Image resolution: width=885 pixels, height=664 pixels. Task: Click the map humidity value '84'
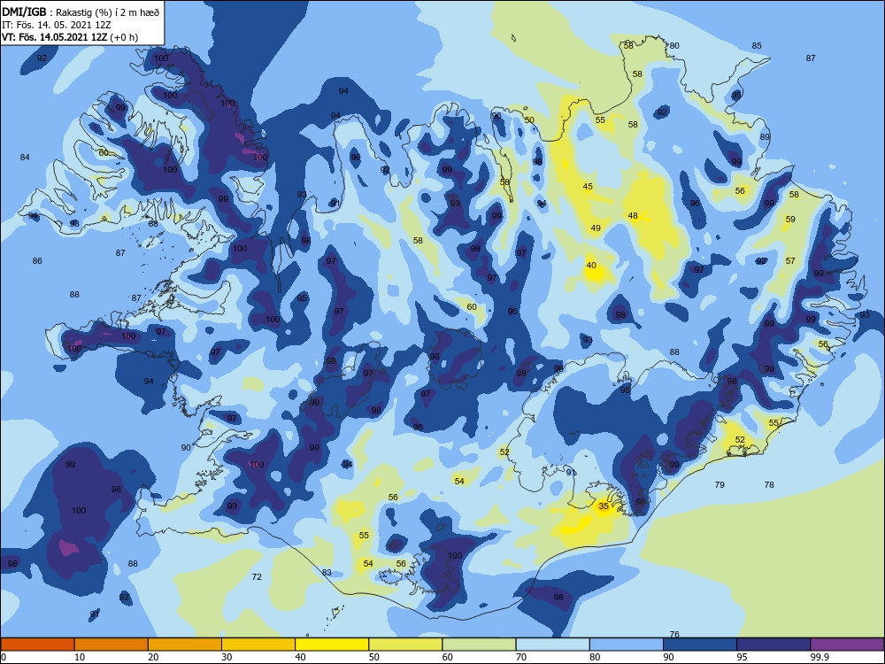pos(25,157)
